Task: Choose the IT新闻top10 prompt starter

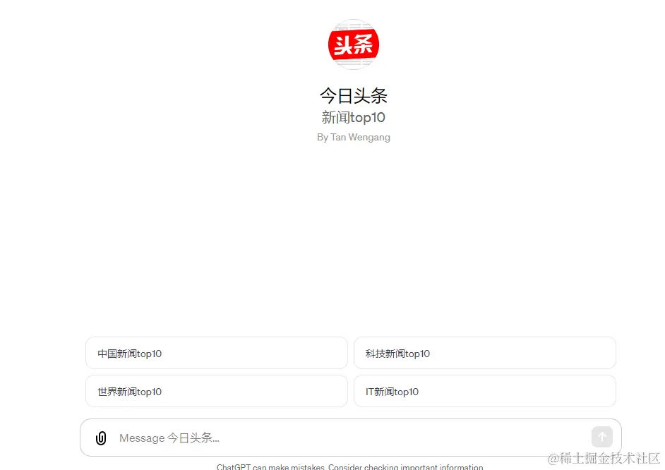Action: (x=485, y=391)
